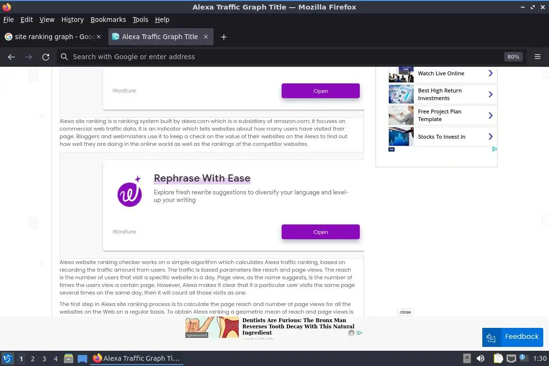549x366 pixels.
Task: Open the File menu
Action: pos(9,20)
